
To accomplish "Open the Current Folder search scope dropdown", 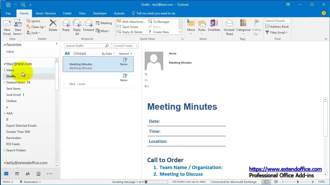I will click(x=125, y=46).
